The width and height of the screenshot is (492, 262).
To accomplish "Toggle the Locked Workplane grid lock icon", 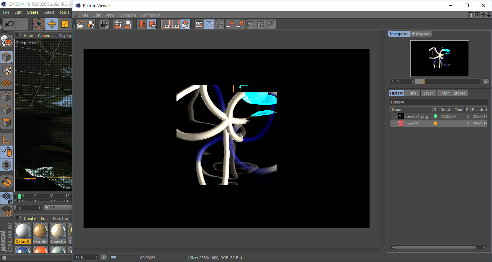I will [6, 198].
